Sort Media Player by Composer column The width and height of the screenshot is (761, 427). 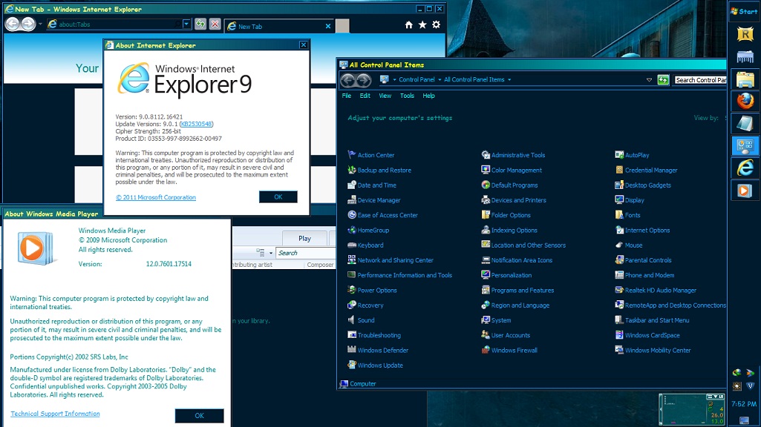click(x=320, y=265)
